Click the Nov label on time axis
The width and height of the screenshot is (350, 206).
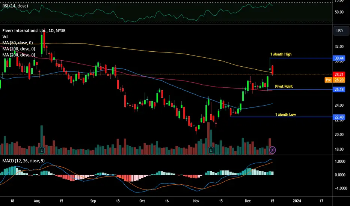click(x=196, y=201)
